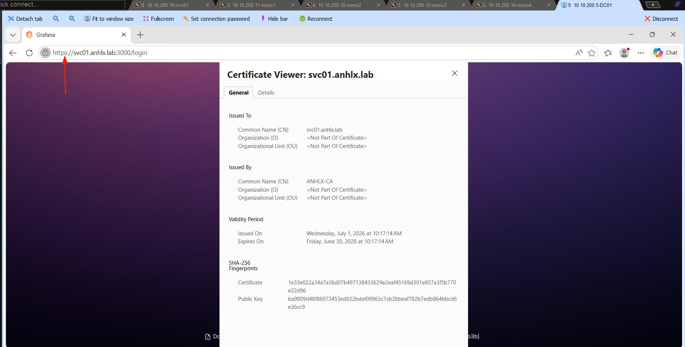Image resolution: width=685 pixels, height=347 pixels.
Task: Switch to the Details certificate tab
Action: pos(266,93)
